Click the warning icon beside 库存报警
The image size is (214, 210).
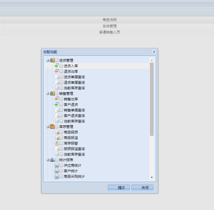click(x=57, y=143)
